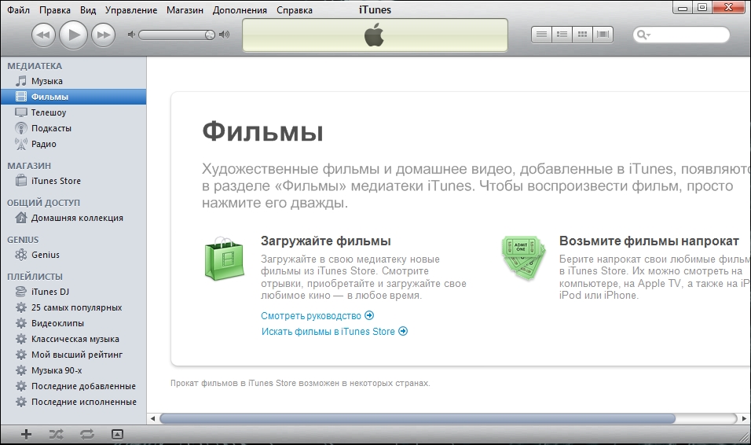This screenshot has width=751, height=445.
Task: Click the Next track fast-forward button
Action: [104, 35]
